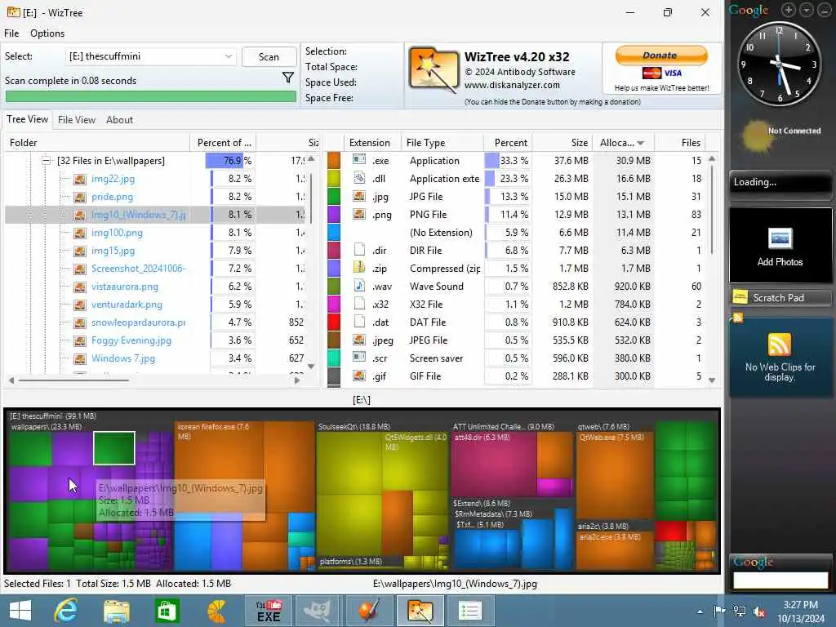Click the Windows Start button
This screenshot has height=627, width=836.
pyautogui.click(x=20, y=611)
